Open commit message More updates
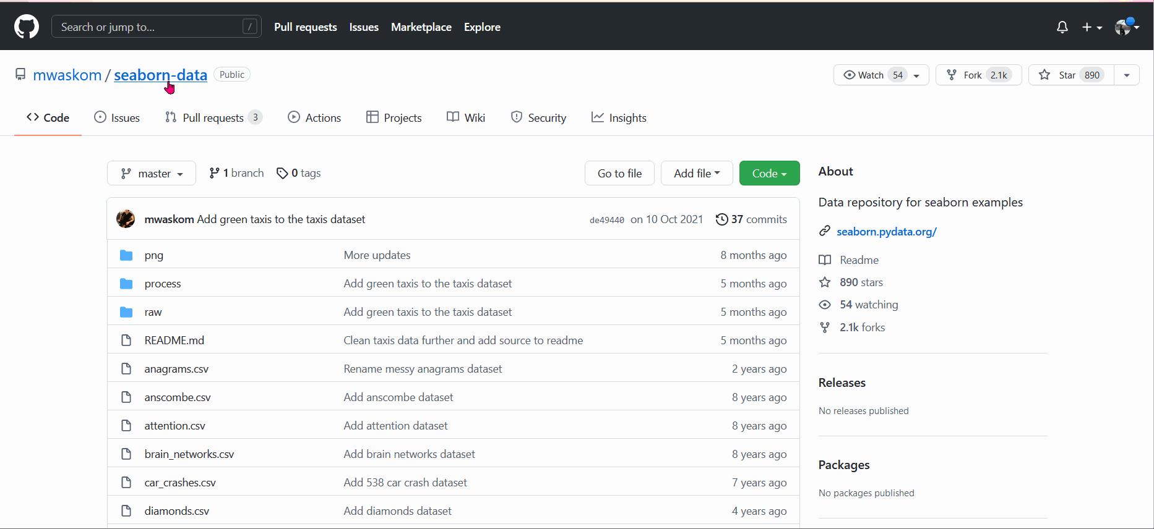The image size is (1154, 529). click(x=377, y=255)
